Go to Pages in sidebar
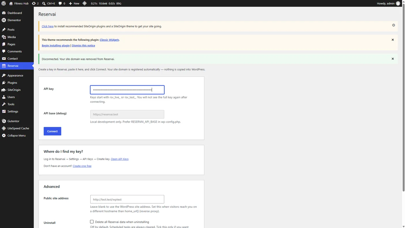The width and height of the screenshot is (405, 228). point(17,44)
